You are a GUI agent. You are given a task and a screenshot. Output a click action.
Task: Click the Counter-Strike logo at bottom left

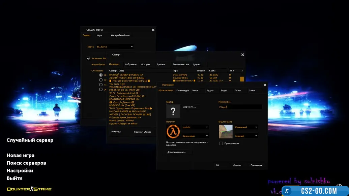click(x=29, y=189)
